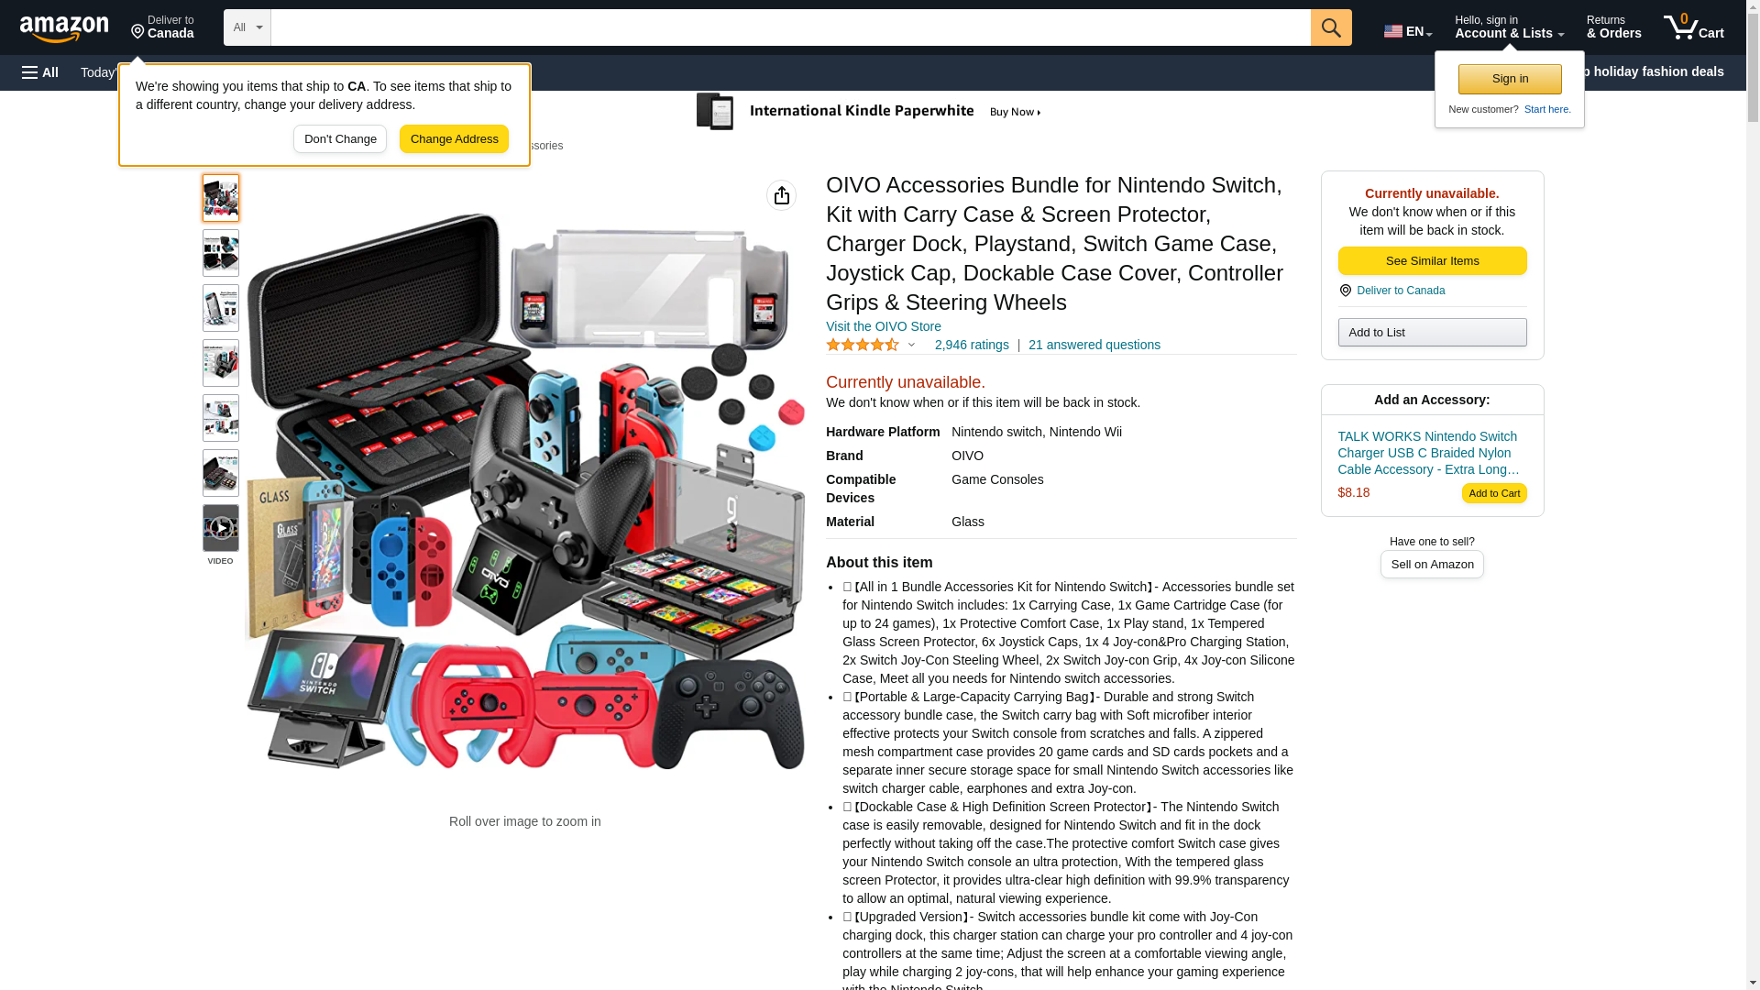
Task: Click See Similar Items button
Action: click(1432, 261)
